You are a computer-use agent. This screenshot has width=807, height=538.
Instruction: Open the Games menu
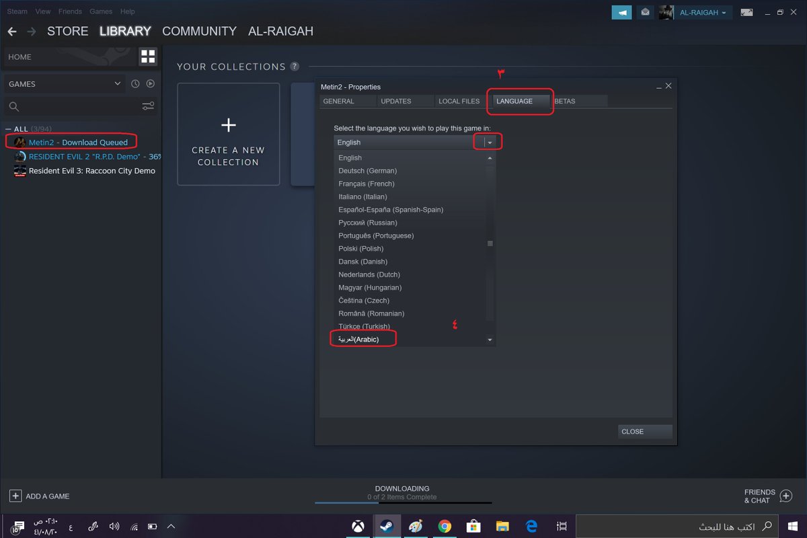click(101, 11)
